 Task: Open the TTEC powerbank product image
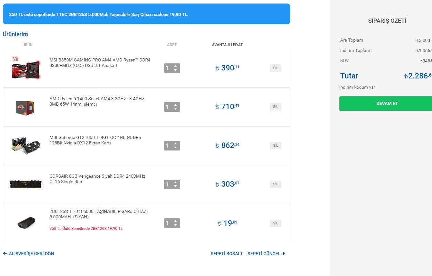(26, 223)
